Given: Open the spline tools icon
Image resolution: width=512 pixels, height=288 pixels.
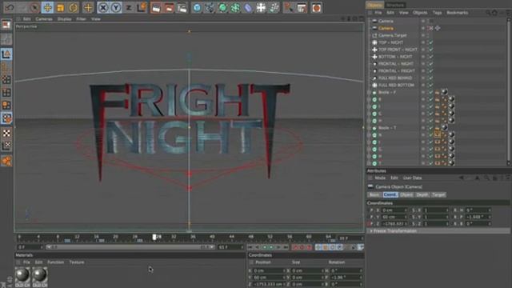Looking at the screenshot, I should [210, 8].
